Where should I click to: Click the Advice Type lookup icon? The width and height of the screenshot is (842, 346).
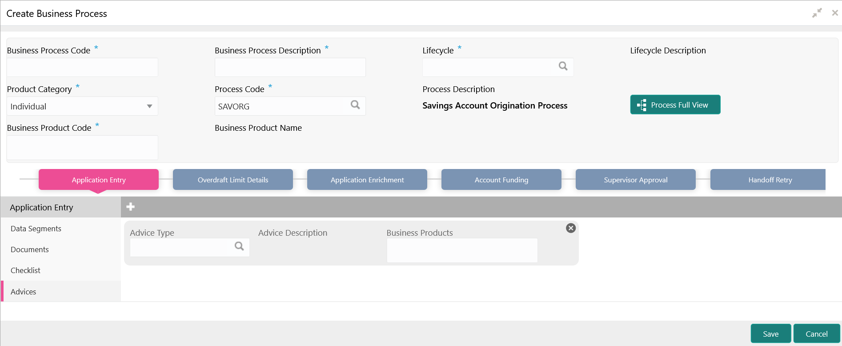click(239, 246)
